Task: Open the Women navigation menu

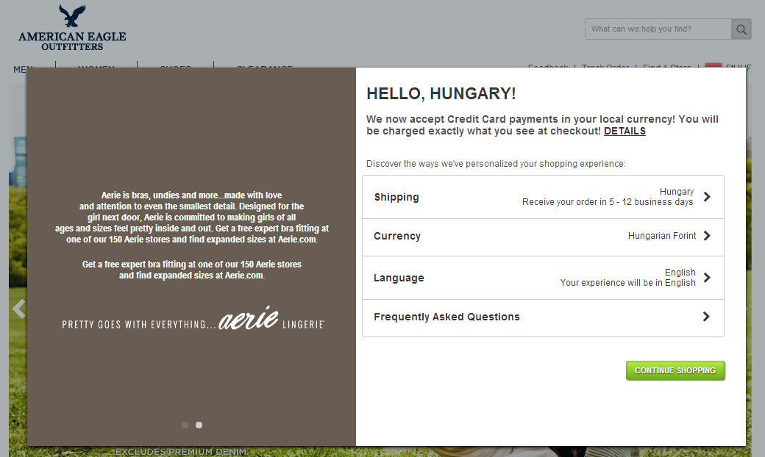Action: [x=96, y=68]
